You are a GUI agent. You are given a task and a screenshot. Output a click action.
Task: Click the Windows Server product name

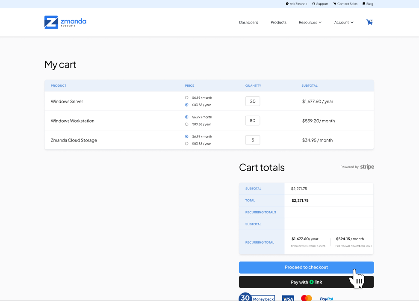(67, 102)
